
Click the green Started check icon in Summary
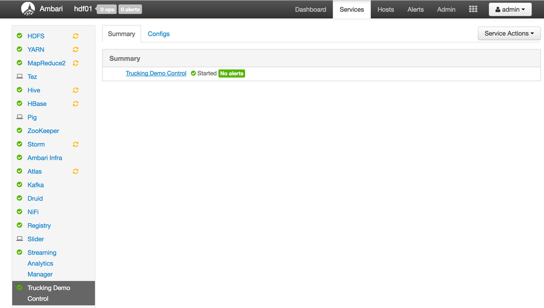click(x=193, y=73)
